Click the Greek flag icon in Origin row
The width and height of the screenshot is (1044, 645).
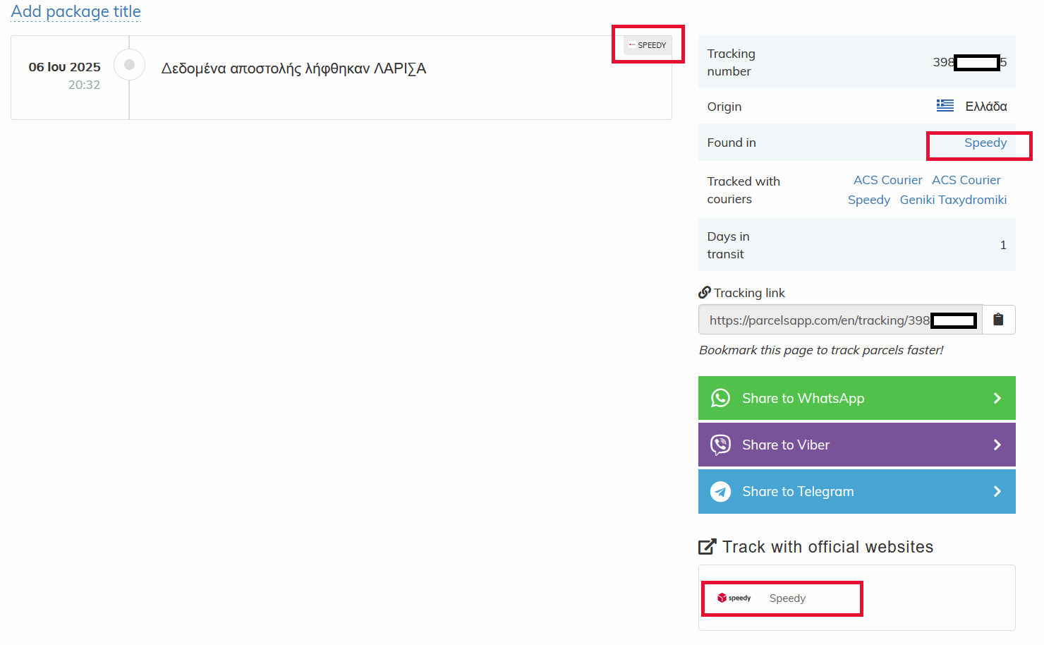(x=945, y=105)
